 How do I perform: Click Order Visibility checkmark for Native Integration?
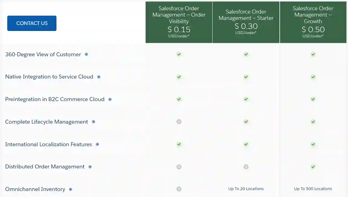179,77
